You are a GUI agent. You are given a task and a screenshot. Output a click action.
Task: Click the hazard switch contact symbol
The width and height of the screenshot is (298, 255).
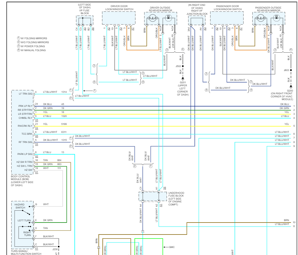[28, 213]
